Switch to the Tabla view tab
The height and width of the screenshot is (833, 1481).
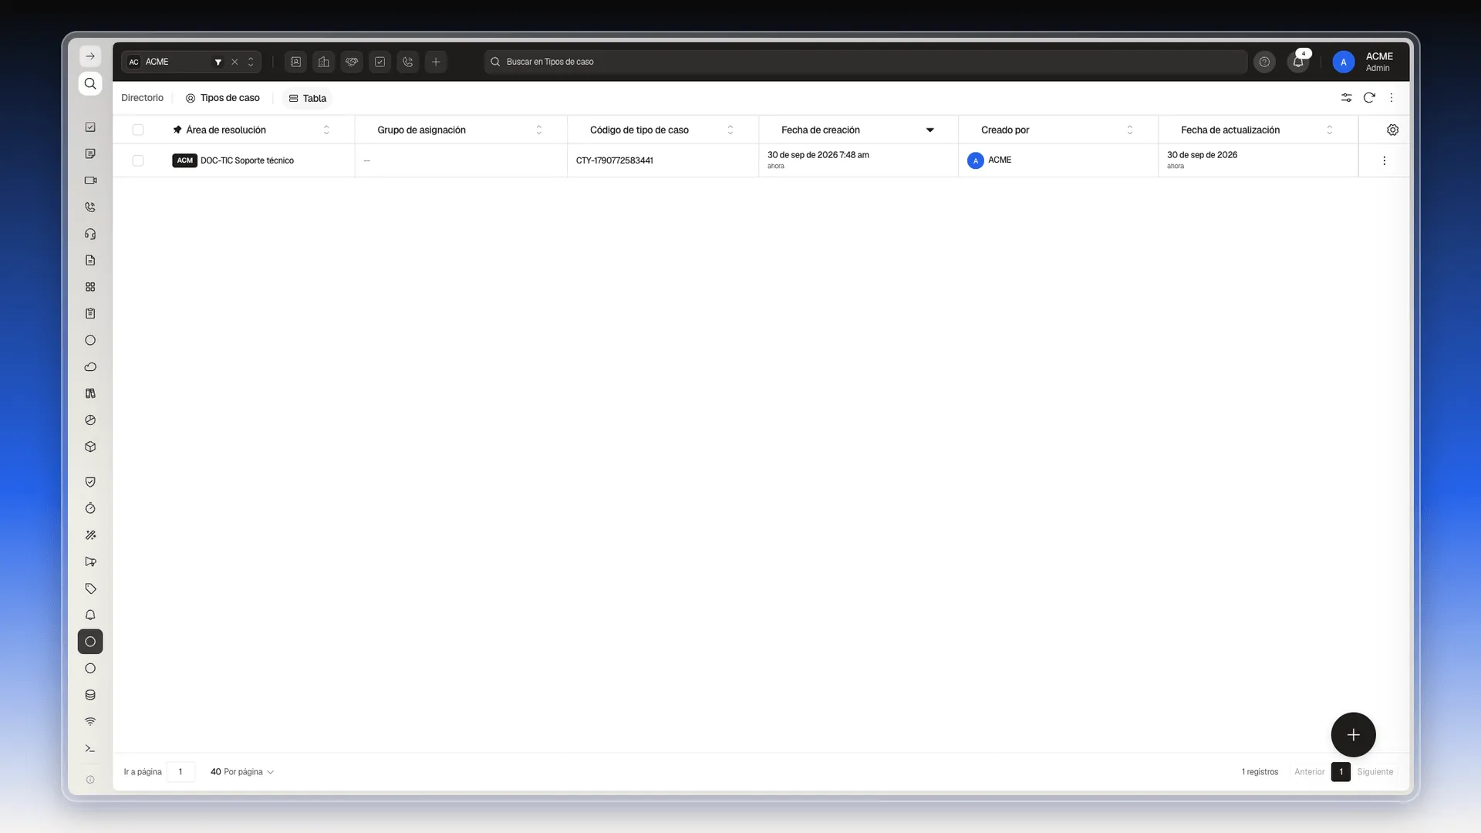coord(307,99)
